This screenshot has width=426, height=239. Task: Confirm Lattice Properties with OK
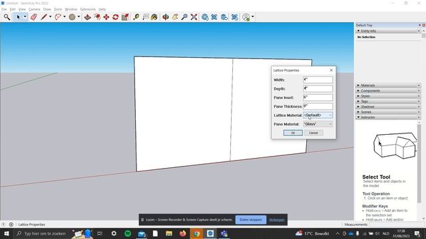pyautogui.click(x=293, y=133)
